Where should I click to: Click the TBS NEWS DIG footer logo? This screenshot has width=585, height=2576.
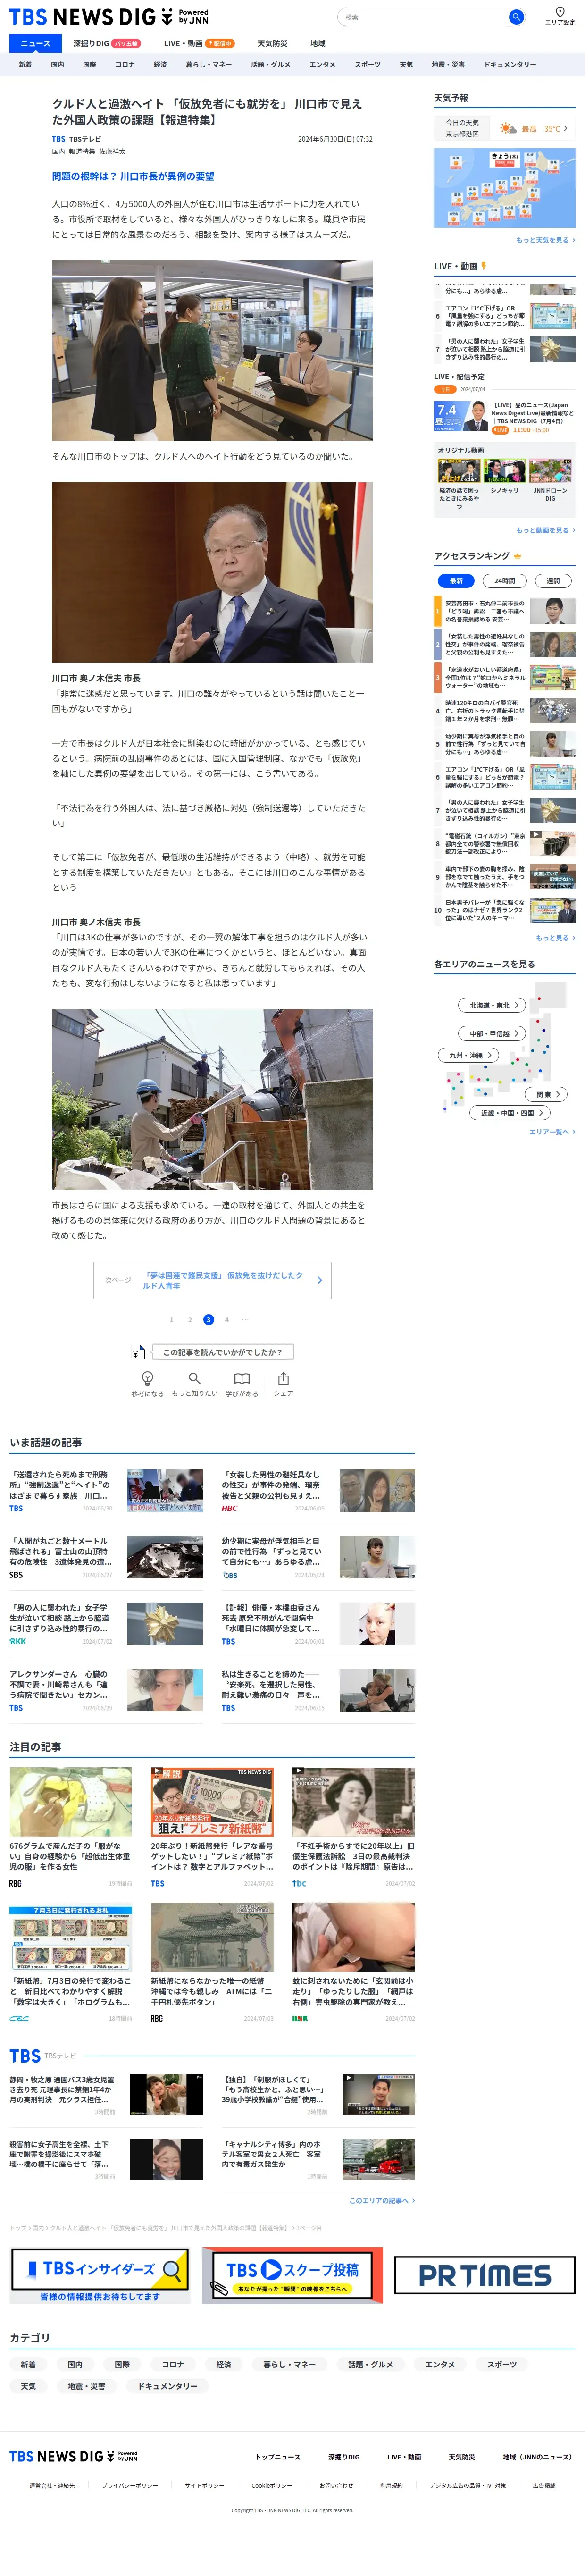73,2456
